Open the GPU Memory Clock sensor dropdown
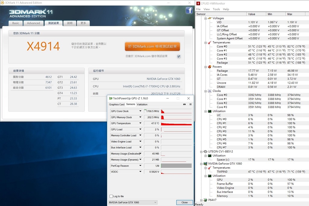Image resolution: width=309 pixels, height=206 pixels. pos(140,117)
